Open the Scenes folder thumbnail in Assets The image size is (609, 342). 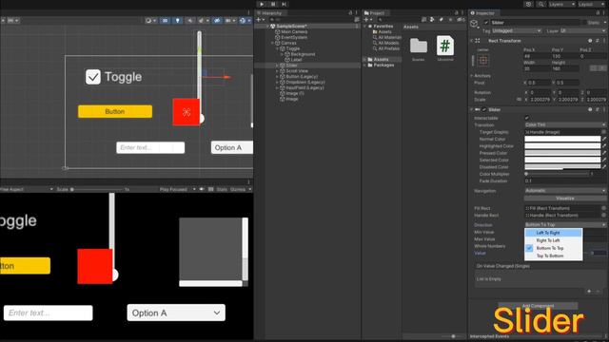click(419, 46)
